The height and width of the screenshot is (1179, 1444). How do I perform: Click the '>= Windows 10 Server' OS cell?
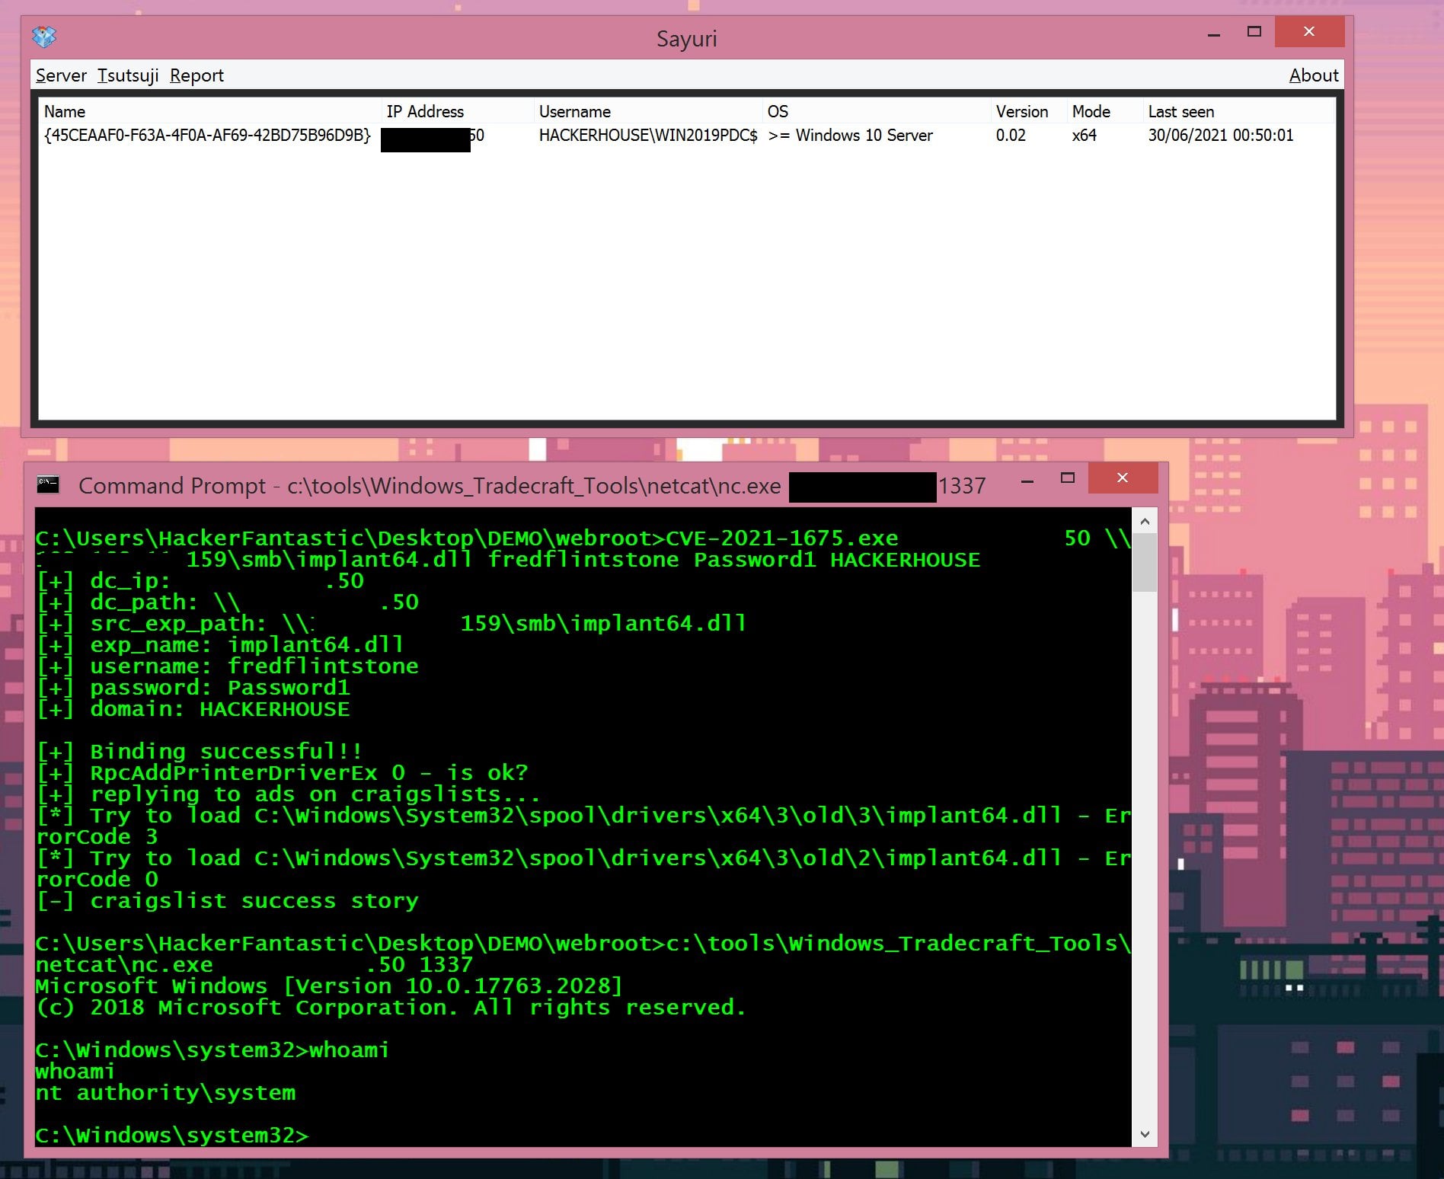click(x=851, y=136)
